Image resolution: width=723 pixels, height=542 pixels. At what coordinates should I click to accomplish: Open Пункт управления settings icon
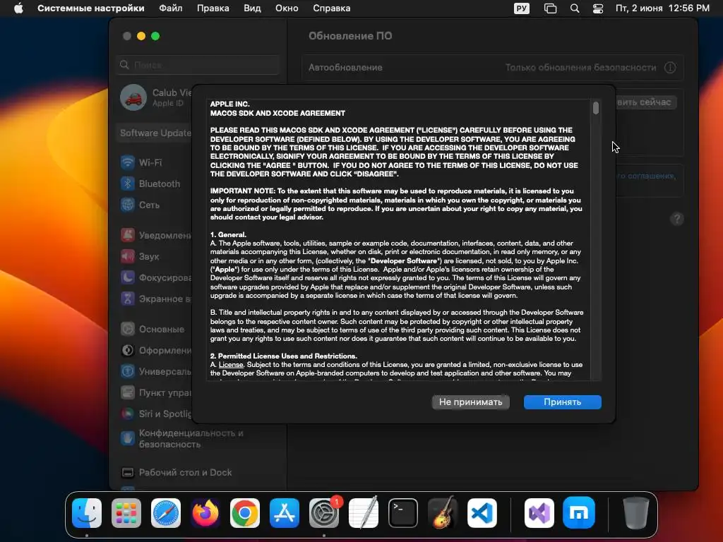128,392
